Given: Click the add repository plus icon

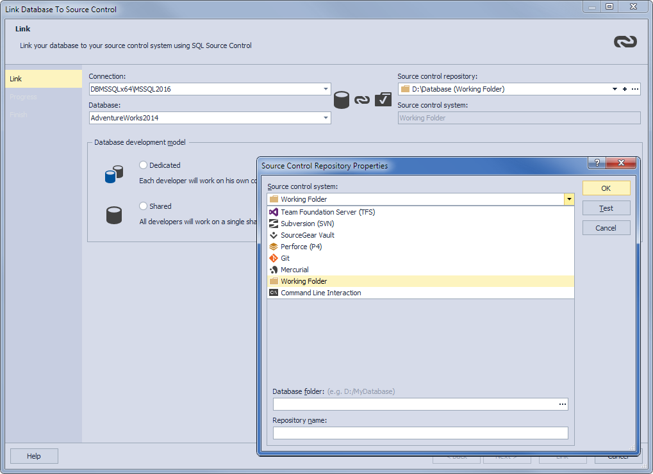Looking at the screenshot, I should click(x=624, y=89).
